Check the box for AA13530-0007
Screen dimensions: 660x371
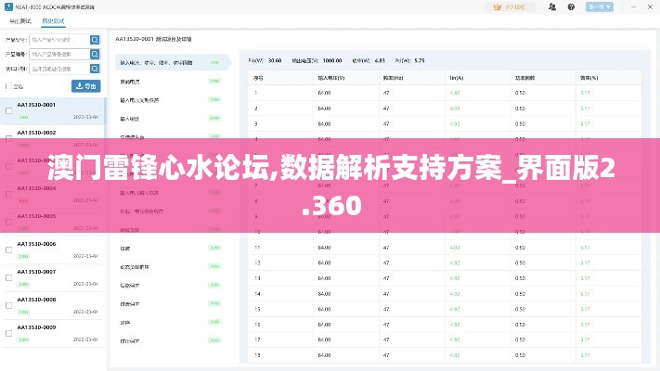(9, 277)
